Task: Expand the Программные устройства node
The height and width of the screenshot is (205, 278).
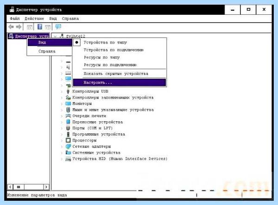Action: click(62, 135)
